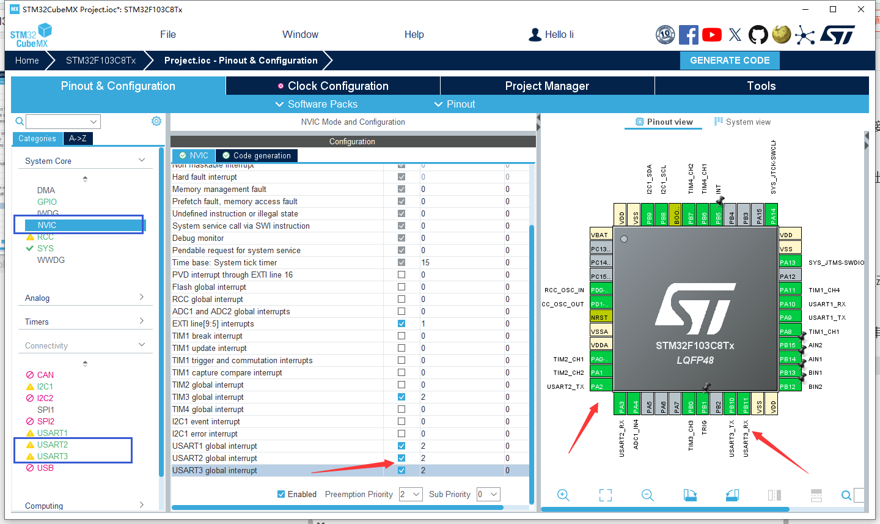
Task: Toggle USART3 global interrupt enabled checkbox
Action: 402,470
